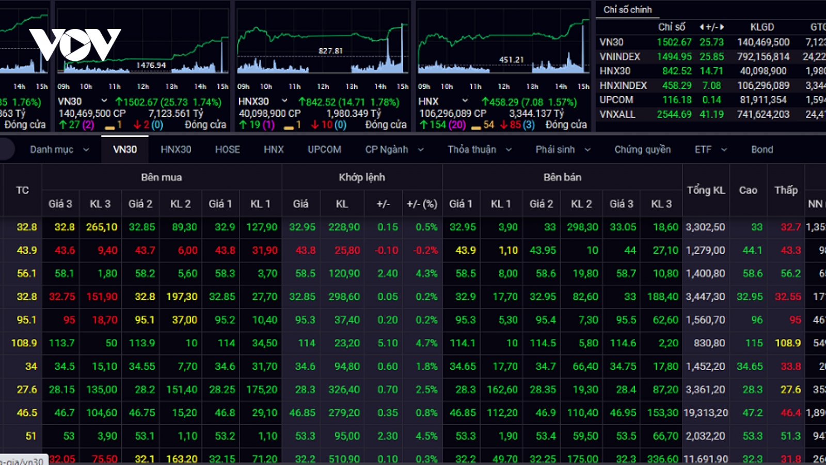This screenshot has width=826, height=465.
Task: Click the 4.7% change cell
Action: tap(426, 343)
